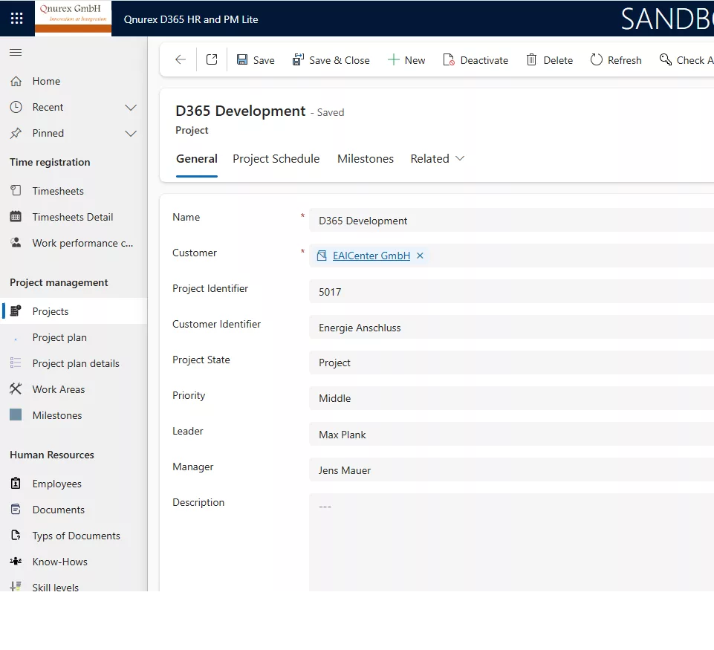714x650 pixels.
Task: Expand the Pinned section chevron
Action: (131, 134)
